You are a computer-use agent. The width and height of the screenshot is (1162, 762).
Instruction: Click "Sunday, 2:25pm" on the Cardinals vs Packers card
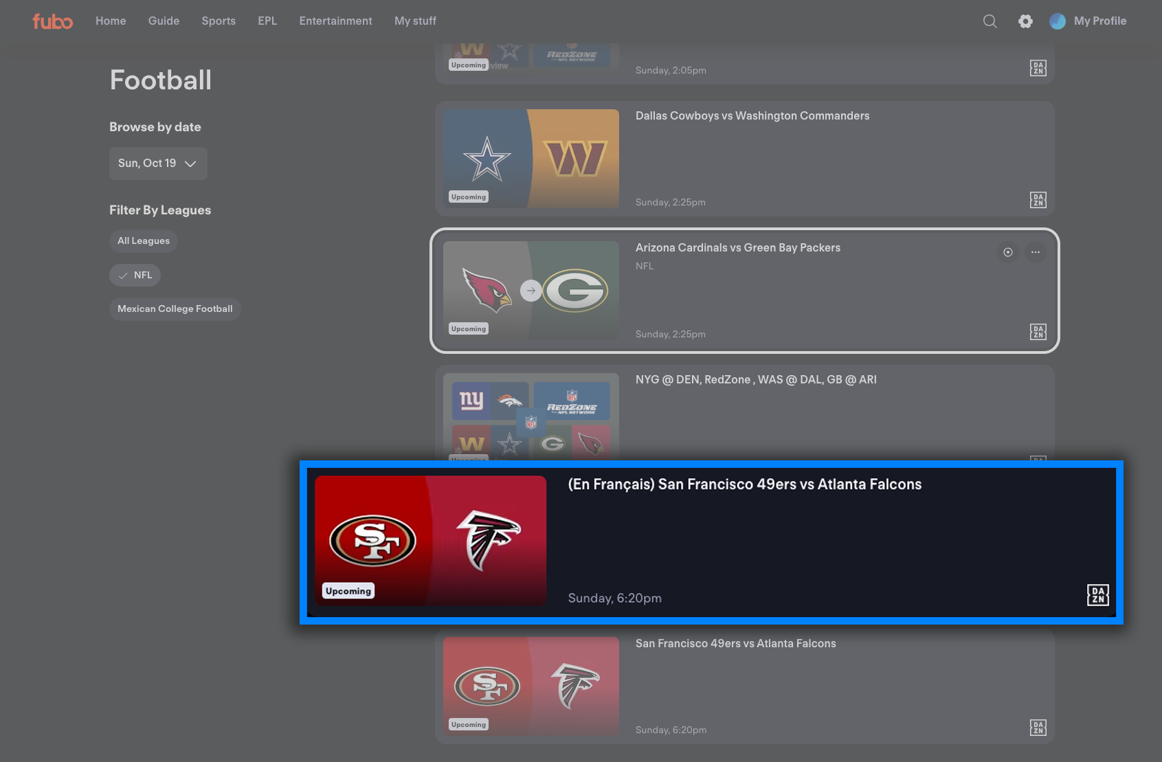[x=671, y=335]
